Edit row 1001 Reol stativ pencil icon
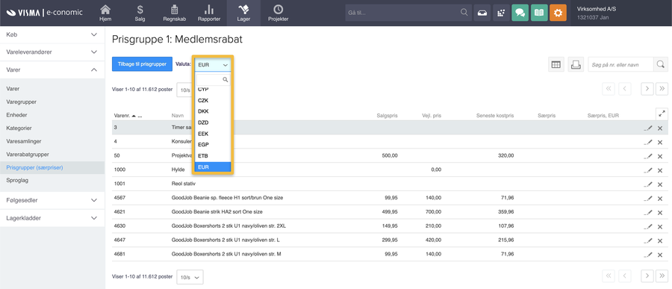 [x=648, y=184]
